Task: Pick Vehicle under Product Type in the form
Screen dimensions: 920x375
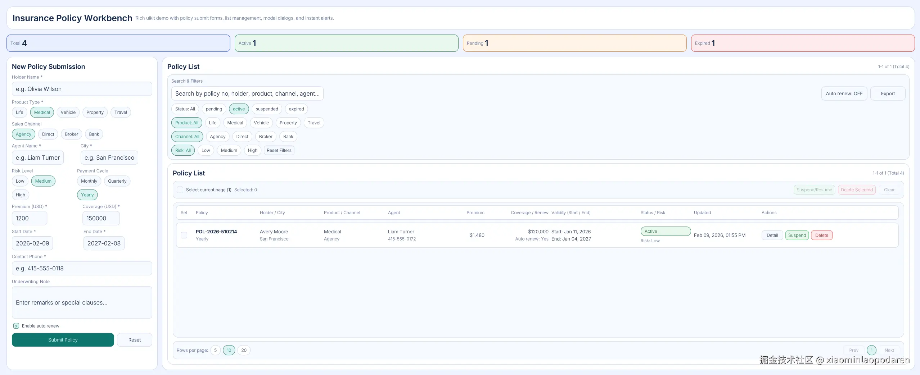Action: click(x=68, y=112)
